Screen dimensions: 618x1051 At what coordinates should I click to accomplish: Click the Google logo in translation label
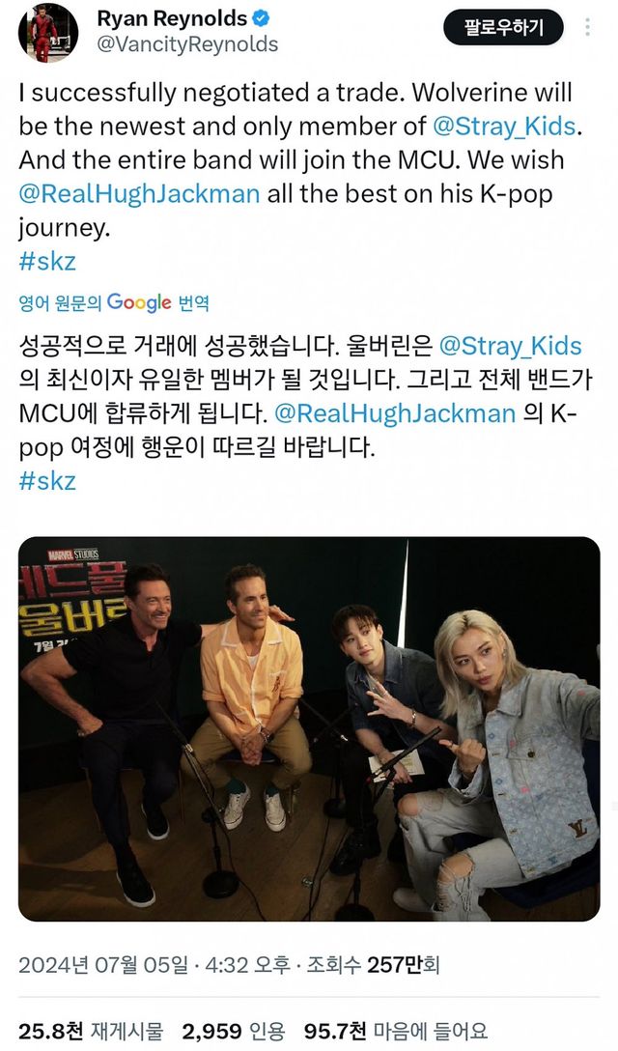point(139,303)
